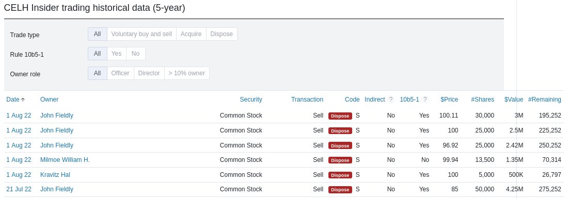
Task: Click the 50,000 shares cell
Action: click(485, 189)
